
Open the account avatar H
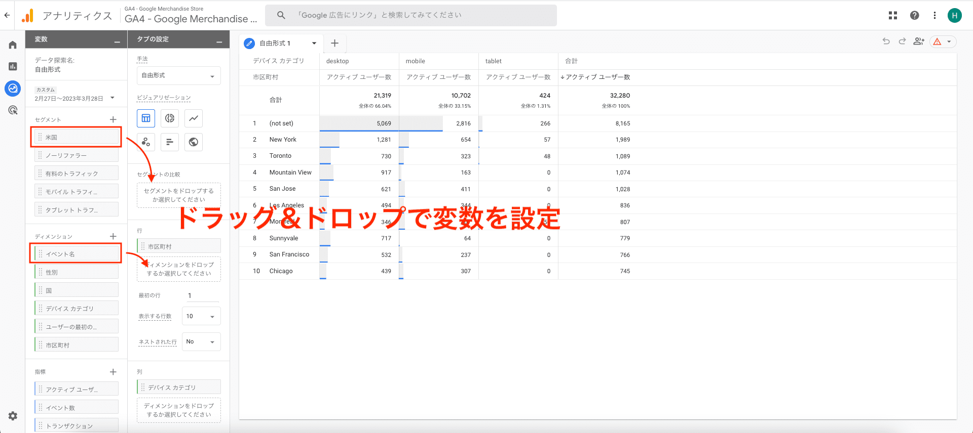[954, 15]
